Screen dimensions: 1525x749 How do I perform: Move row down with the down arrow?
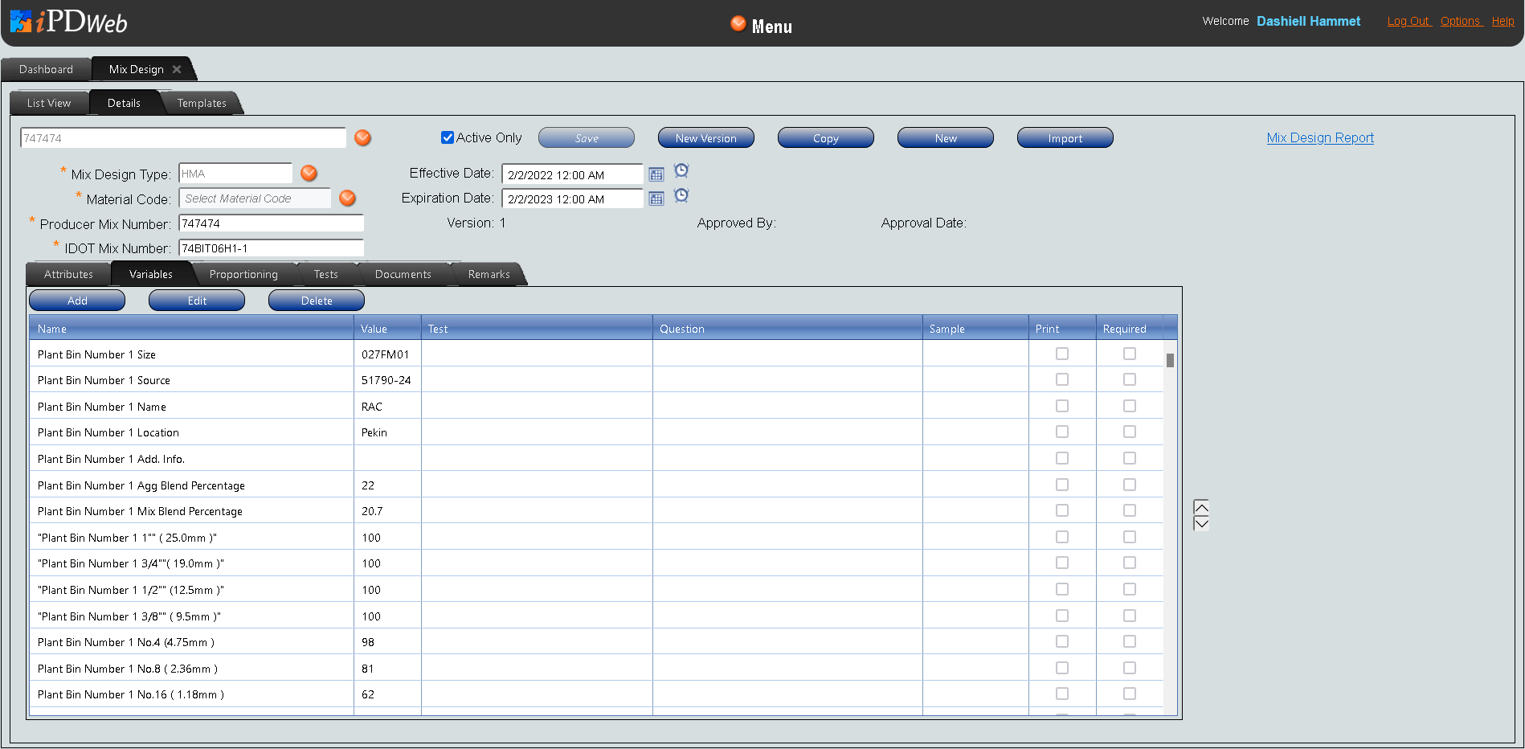(1201, 523)
